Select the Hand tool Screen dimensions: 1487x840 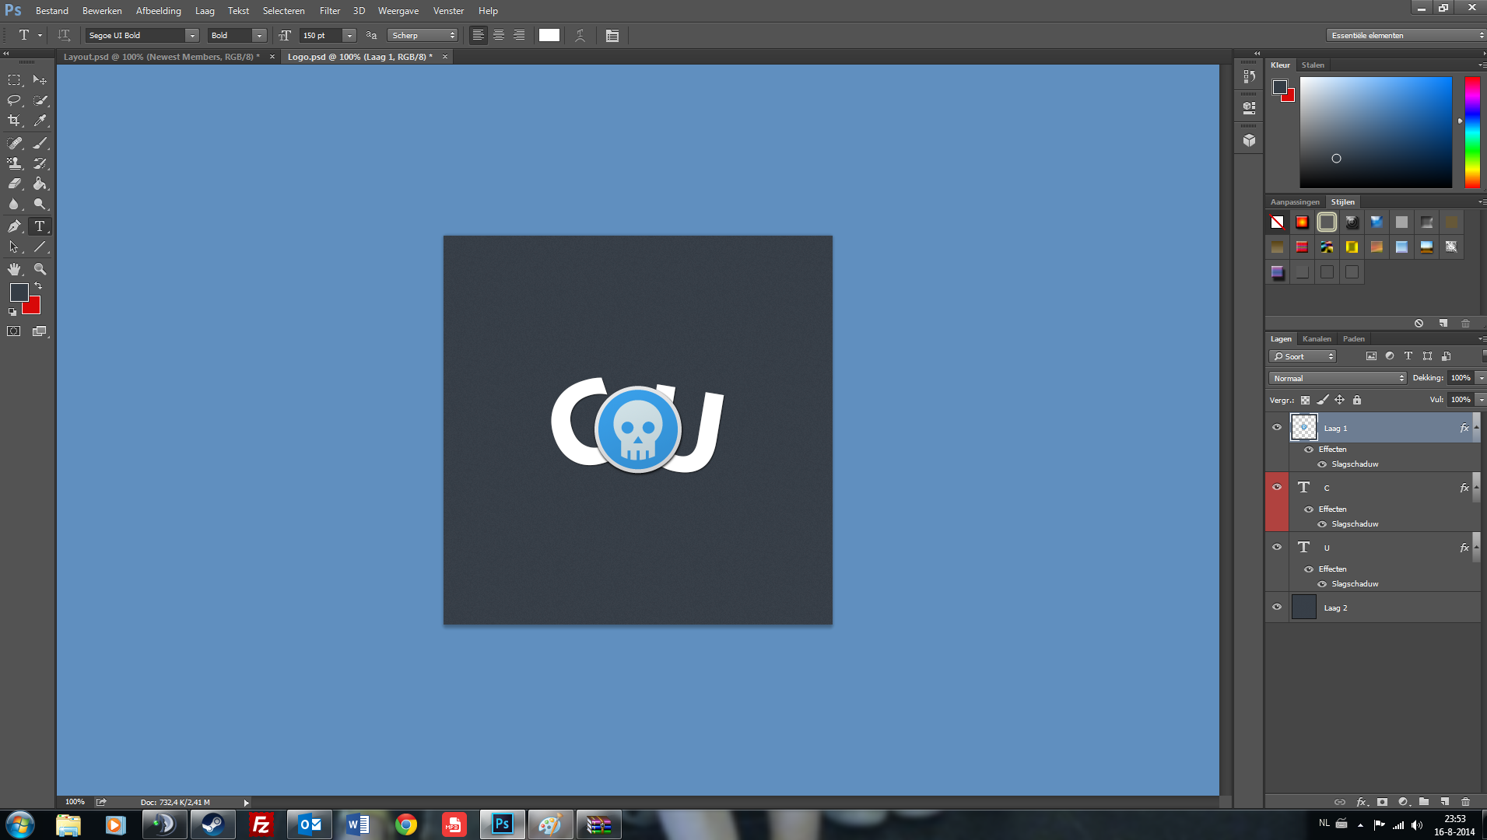click(x=14, y=269)
